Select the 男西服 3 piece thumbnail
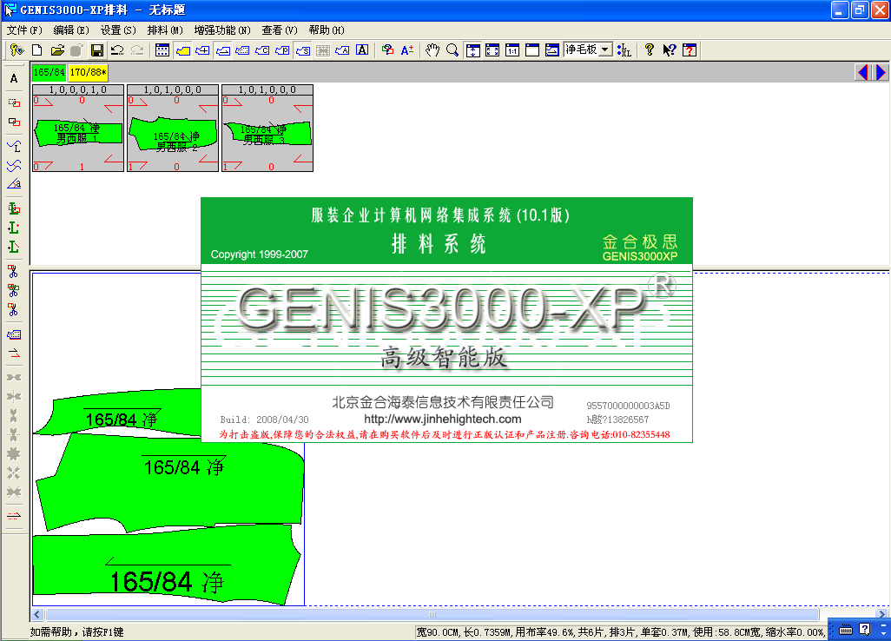 267,128
